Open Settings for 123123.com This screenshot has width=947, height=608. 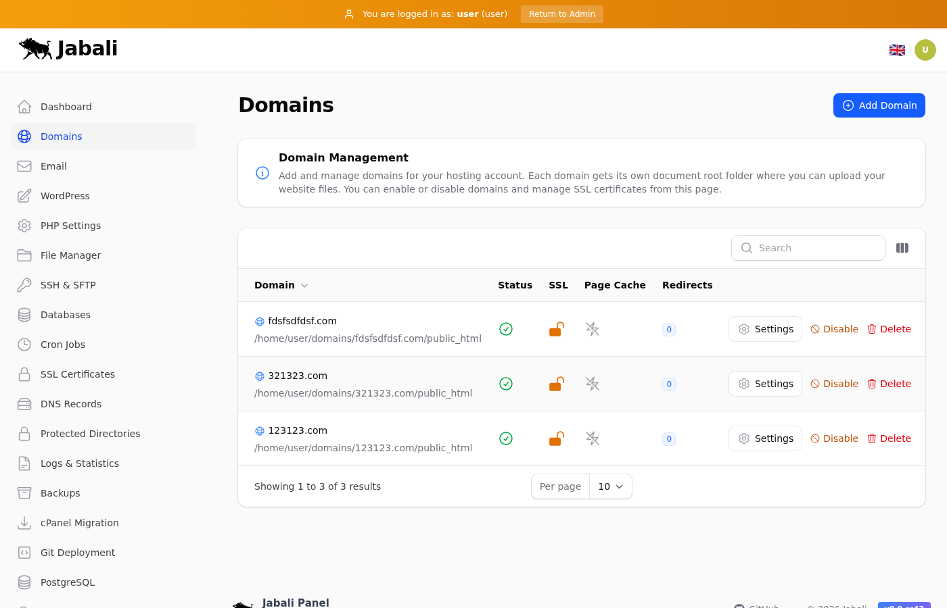pyautogui.click(x=765, y=438)
